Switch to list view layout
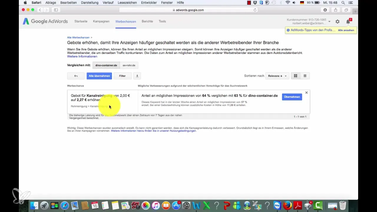377x212 pixels. pos(305,76)
